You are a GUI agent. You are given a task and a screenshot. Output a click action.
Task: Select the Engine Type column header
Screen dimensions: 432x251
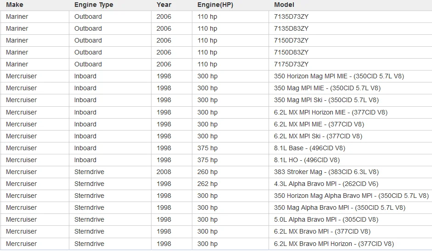point(94,5)
